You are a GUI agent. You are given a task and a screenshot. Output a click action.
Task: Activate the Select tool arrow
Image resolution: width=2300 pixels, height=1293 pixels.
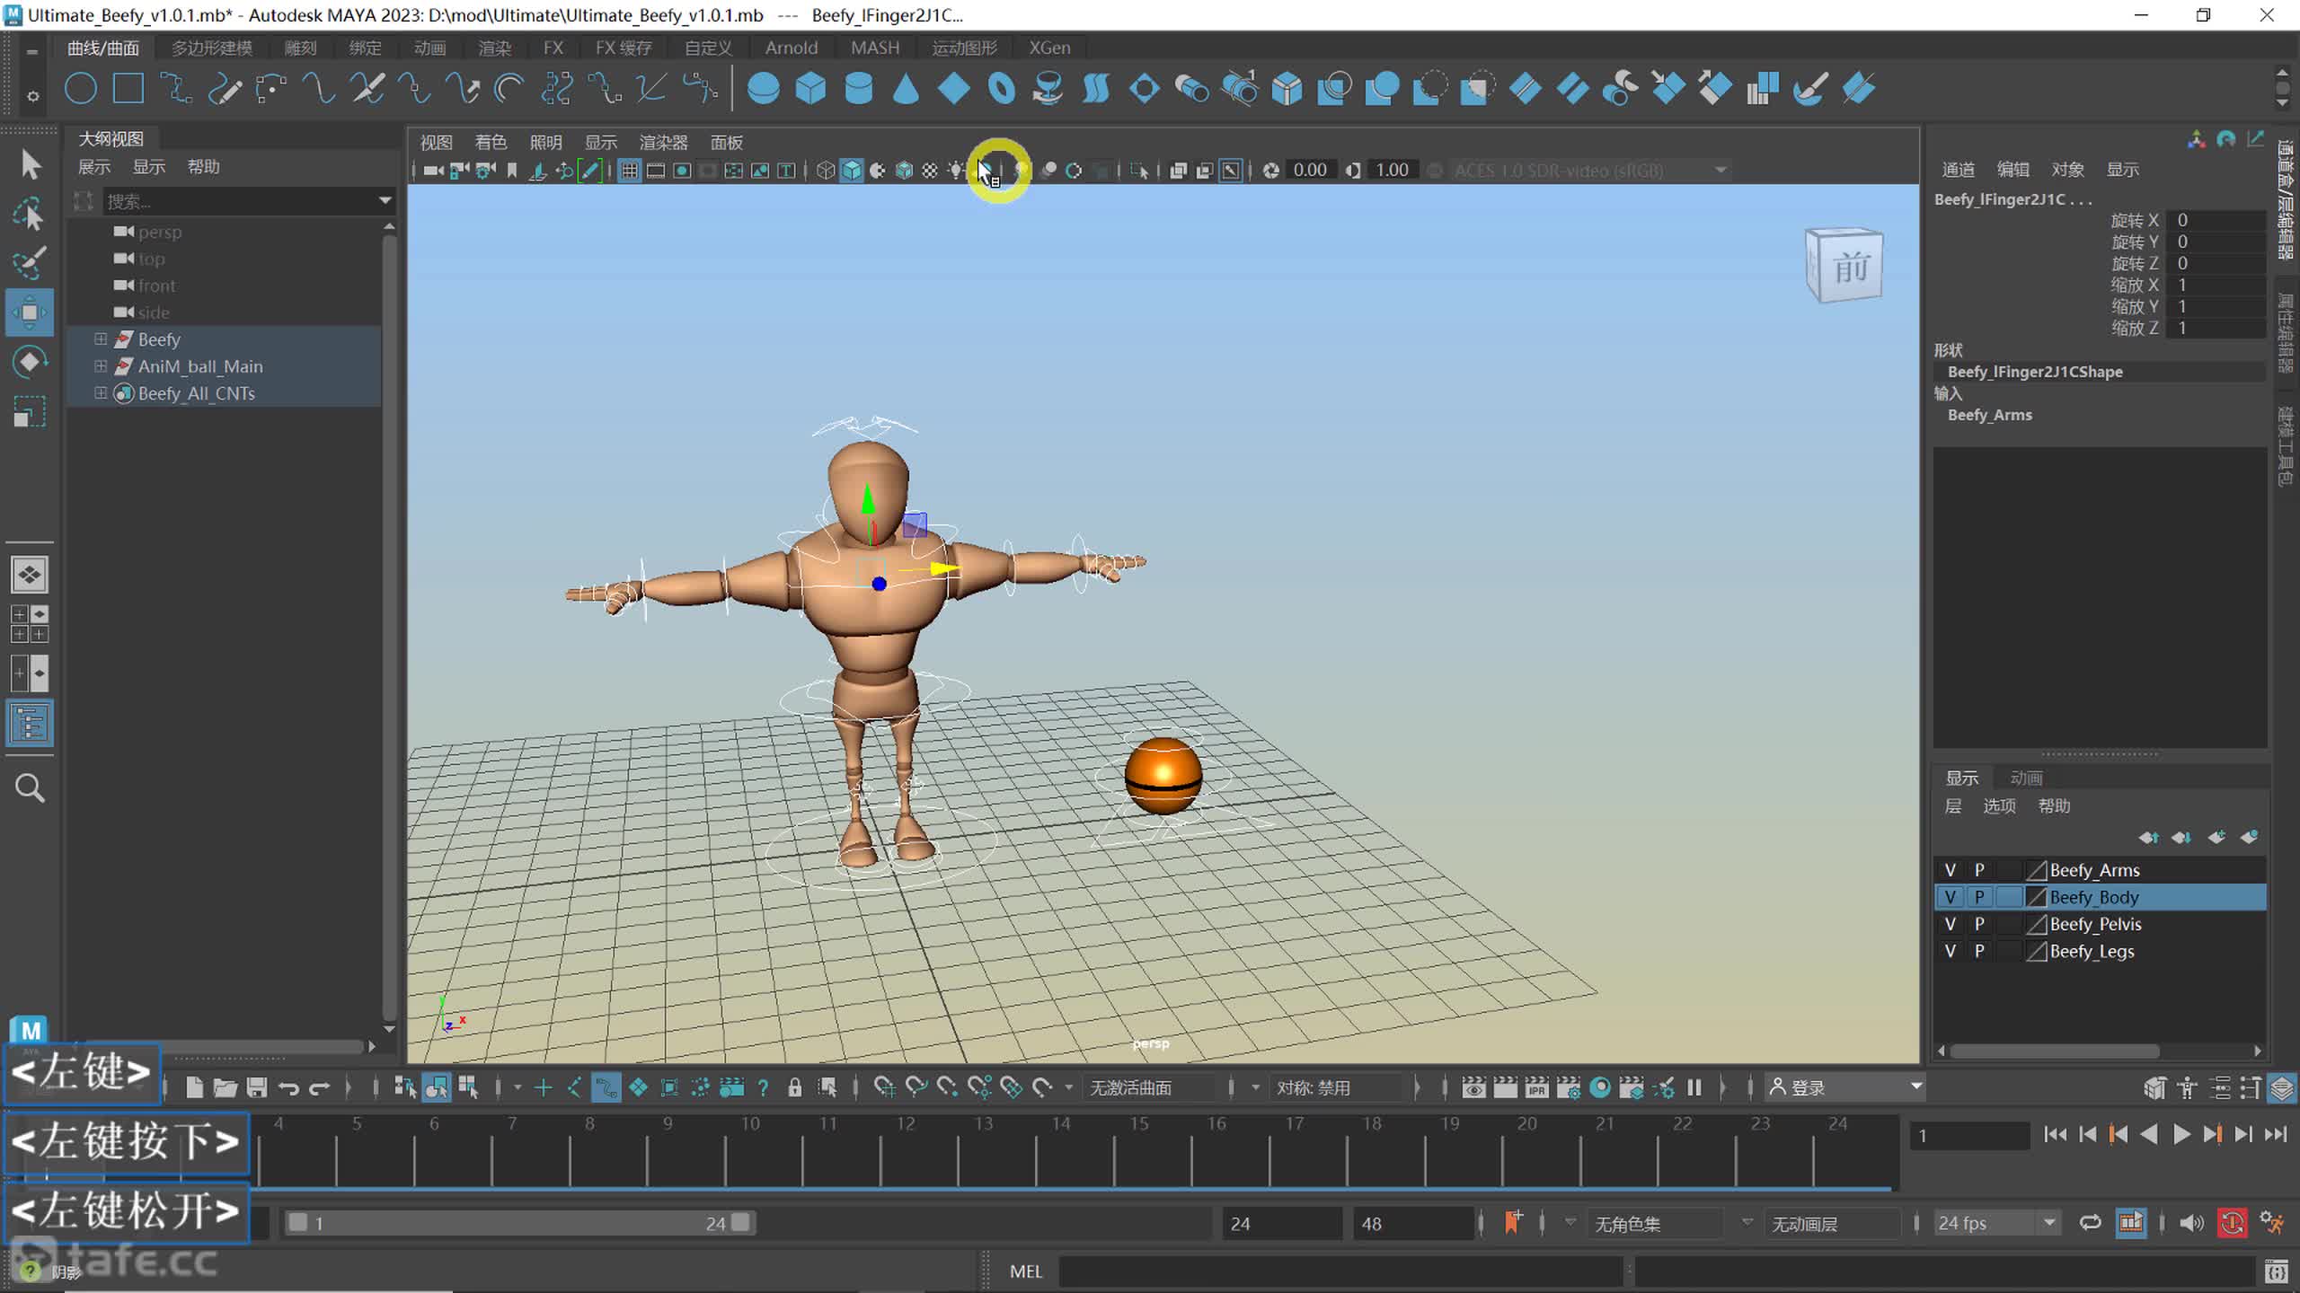click(x=30, y=165)
